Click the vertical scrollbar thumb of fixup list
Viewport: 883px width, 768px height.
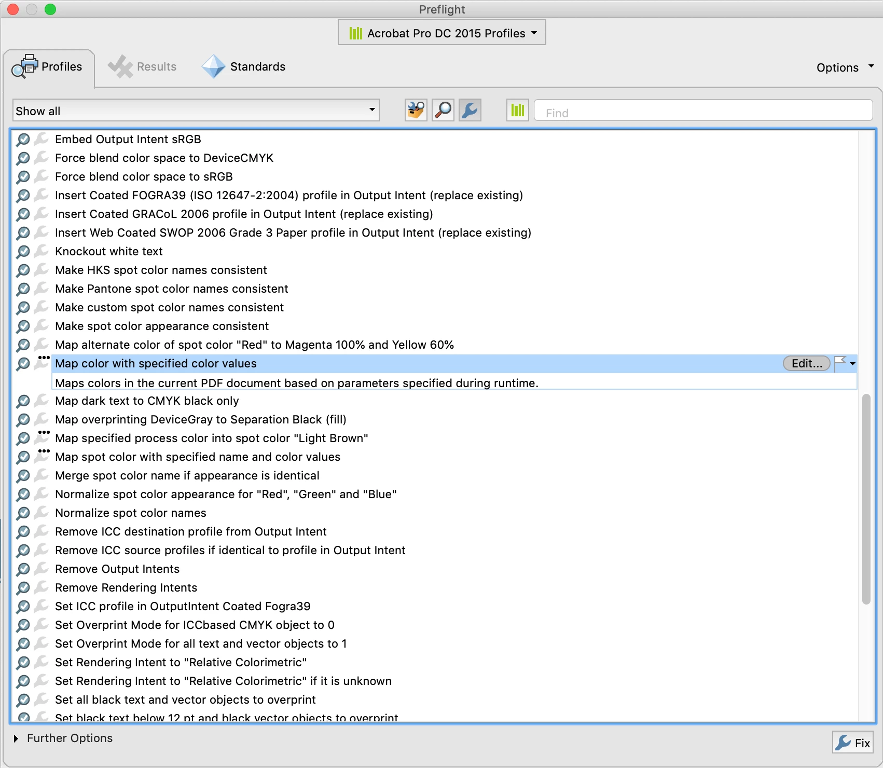[x=866, y=499]
